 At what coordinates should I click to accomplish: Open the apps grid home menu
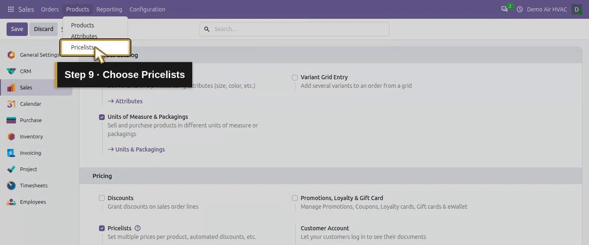(x=11, y=9)
